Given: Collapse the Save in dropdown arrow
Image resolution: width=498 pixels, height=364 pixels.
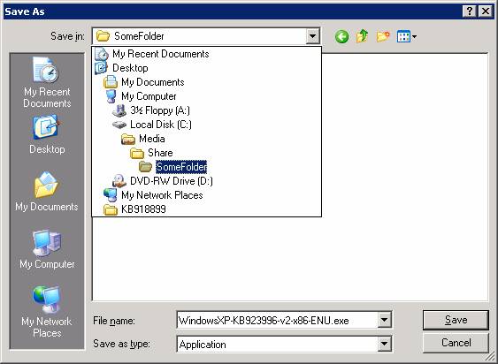Looking at the screenshot, I should click(312, 36).
